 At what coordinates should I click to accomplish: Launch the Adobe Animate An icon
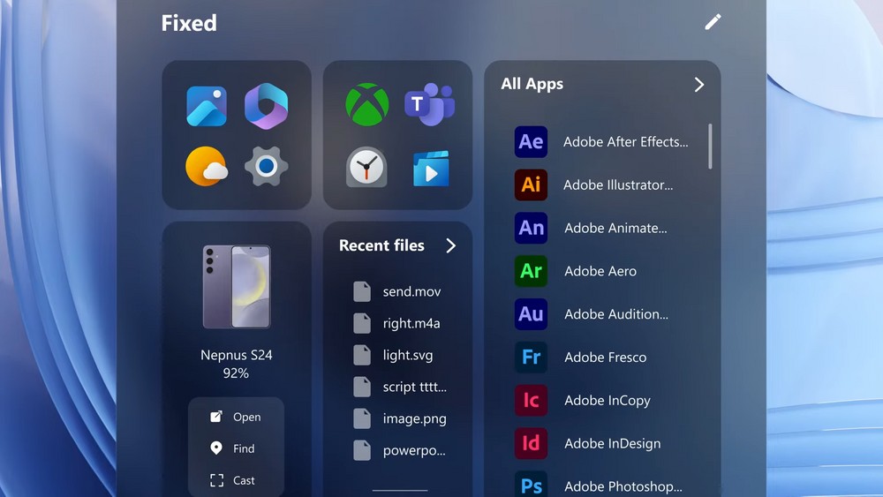click(531, 228)
